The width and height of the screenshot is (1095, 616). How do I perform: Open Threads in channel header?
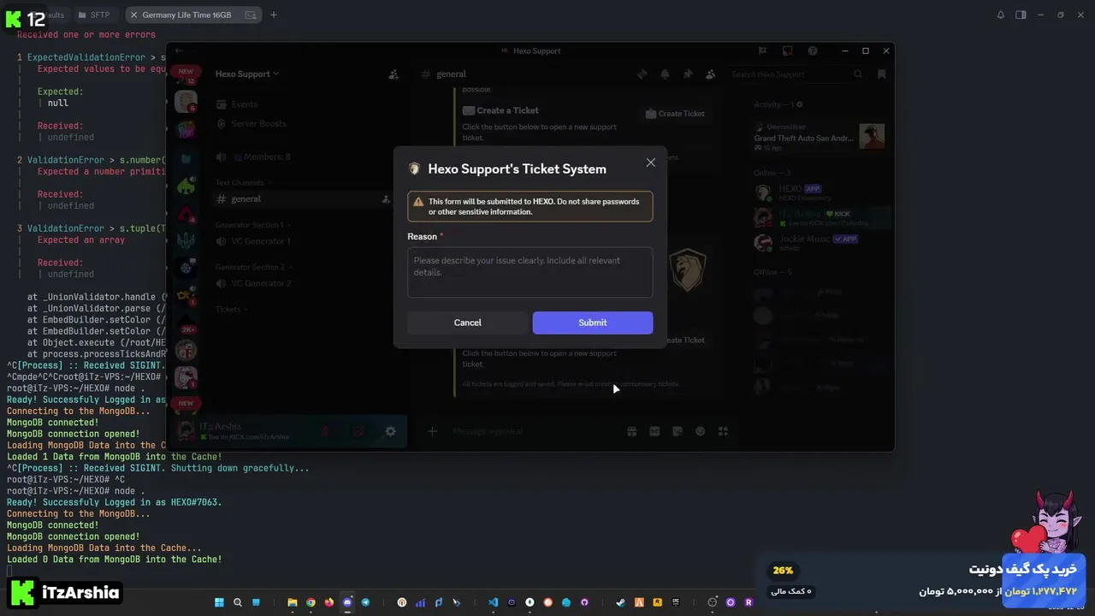click(642, 74)
